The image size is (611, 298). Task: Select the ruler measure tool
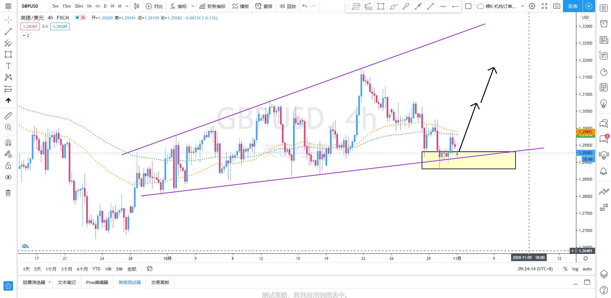[8, 116]
